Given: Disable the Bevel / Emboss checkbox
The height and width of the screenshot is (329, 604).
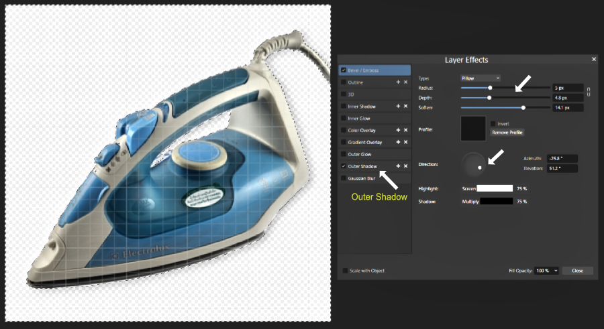Looking at the screenshot, I should 344,70.
